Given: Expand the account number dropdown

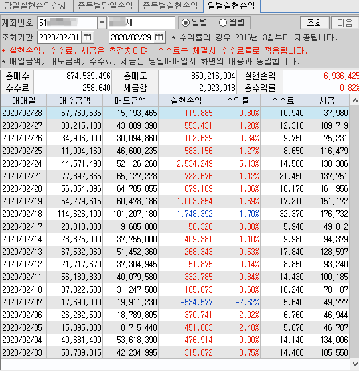Looking at the screenshot, I should point(102,23).
